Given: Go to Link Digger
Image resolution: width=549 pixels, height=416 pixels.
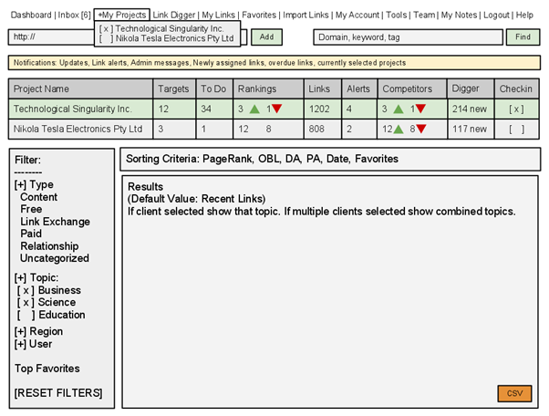Looking at the screenshot, I should pos(174,16).
